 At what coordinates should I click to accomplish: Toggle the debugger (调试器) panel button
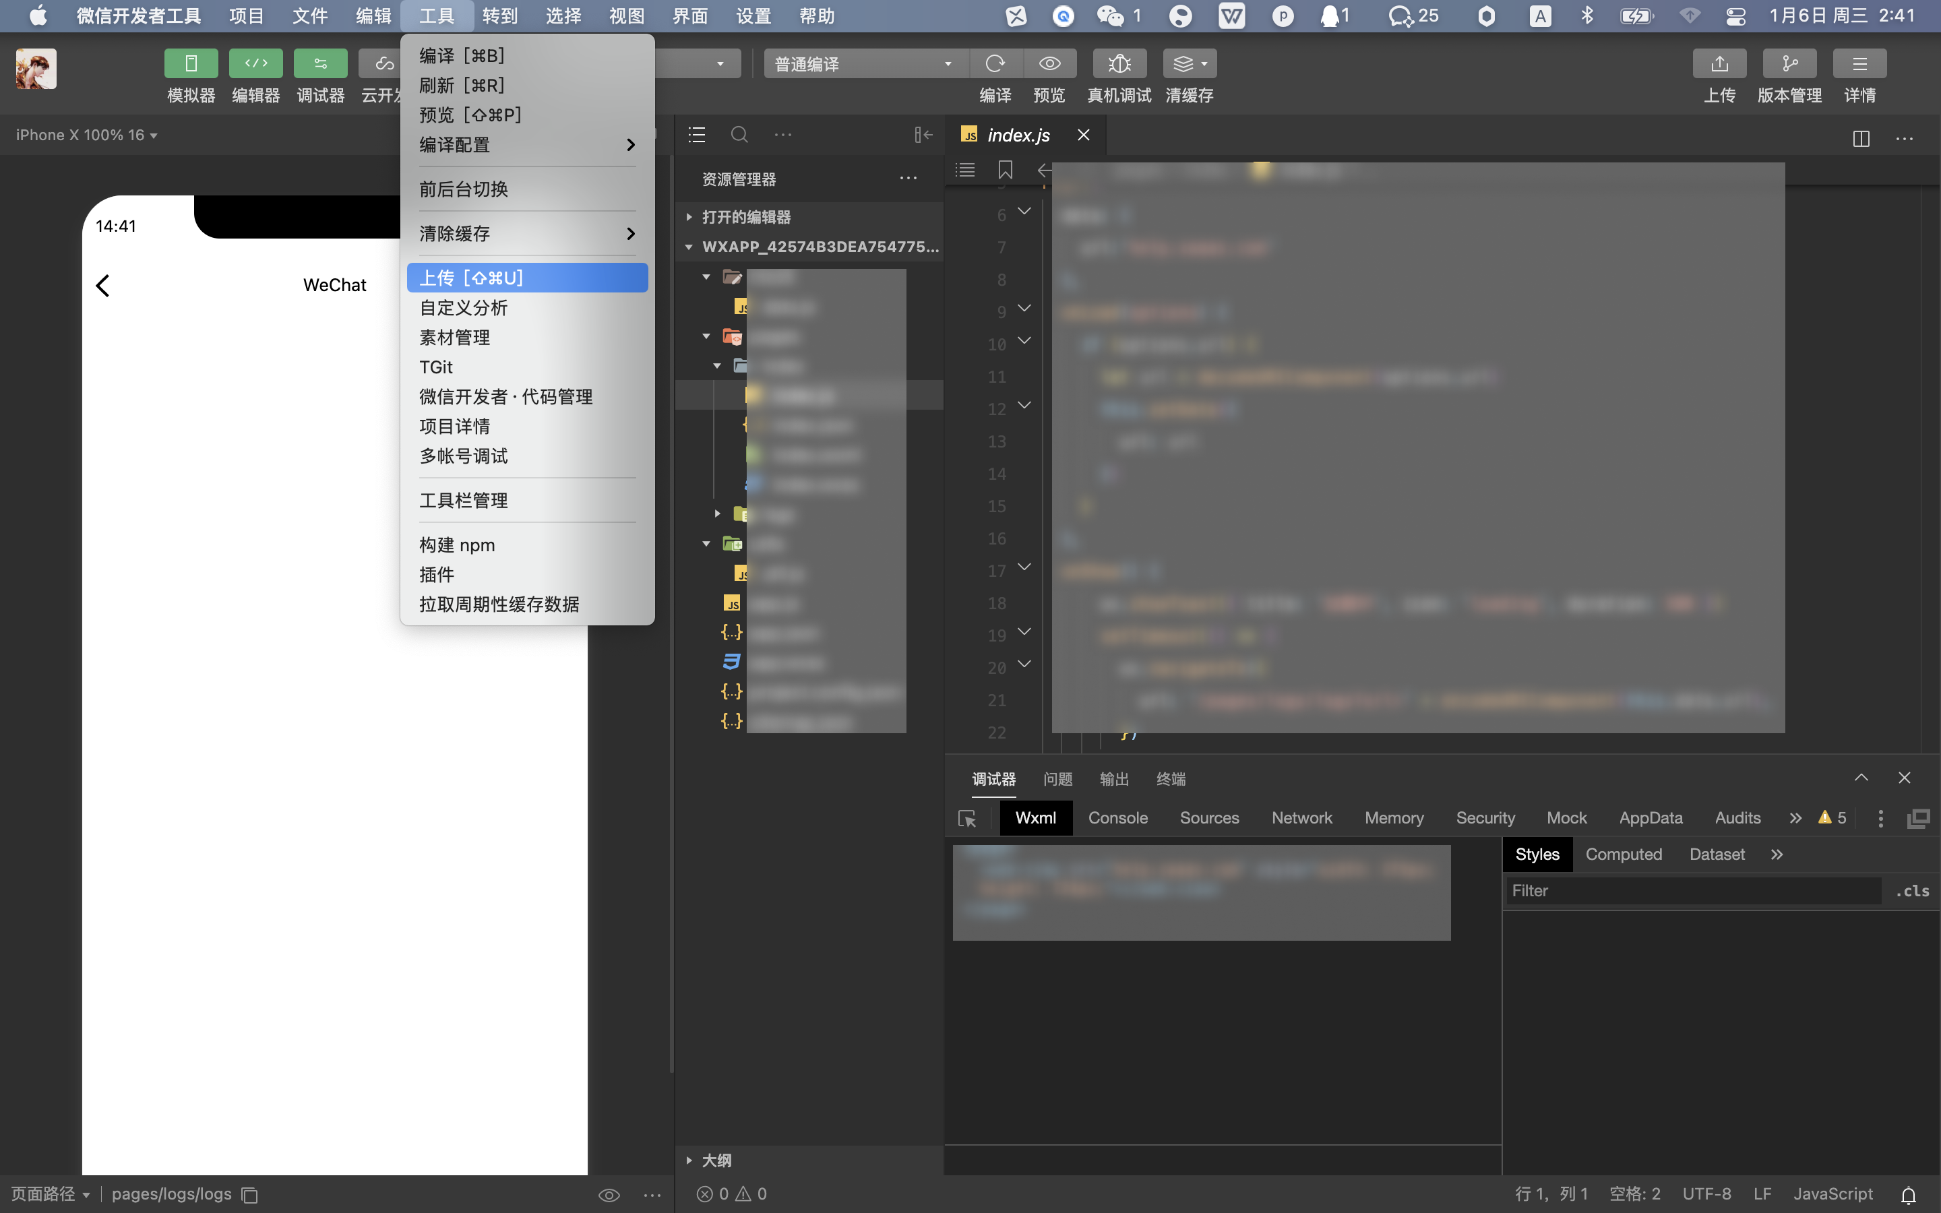(320, 63)
